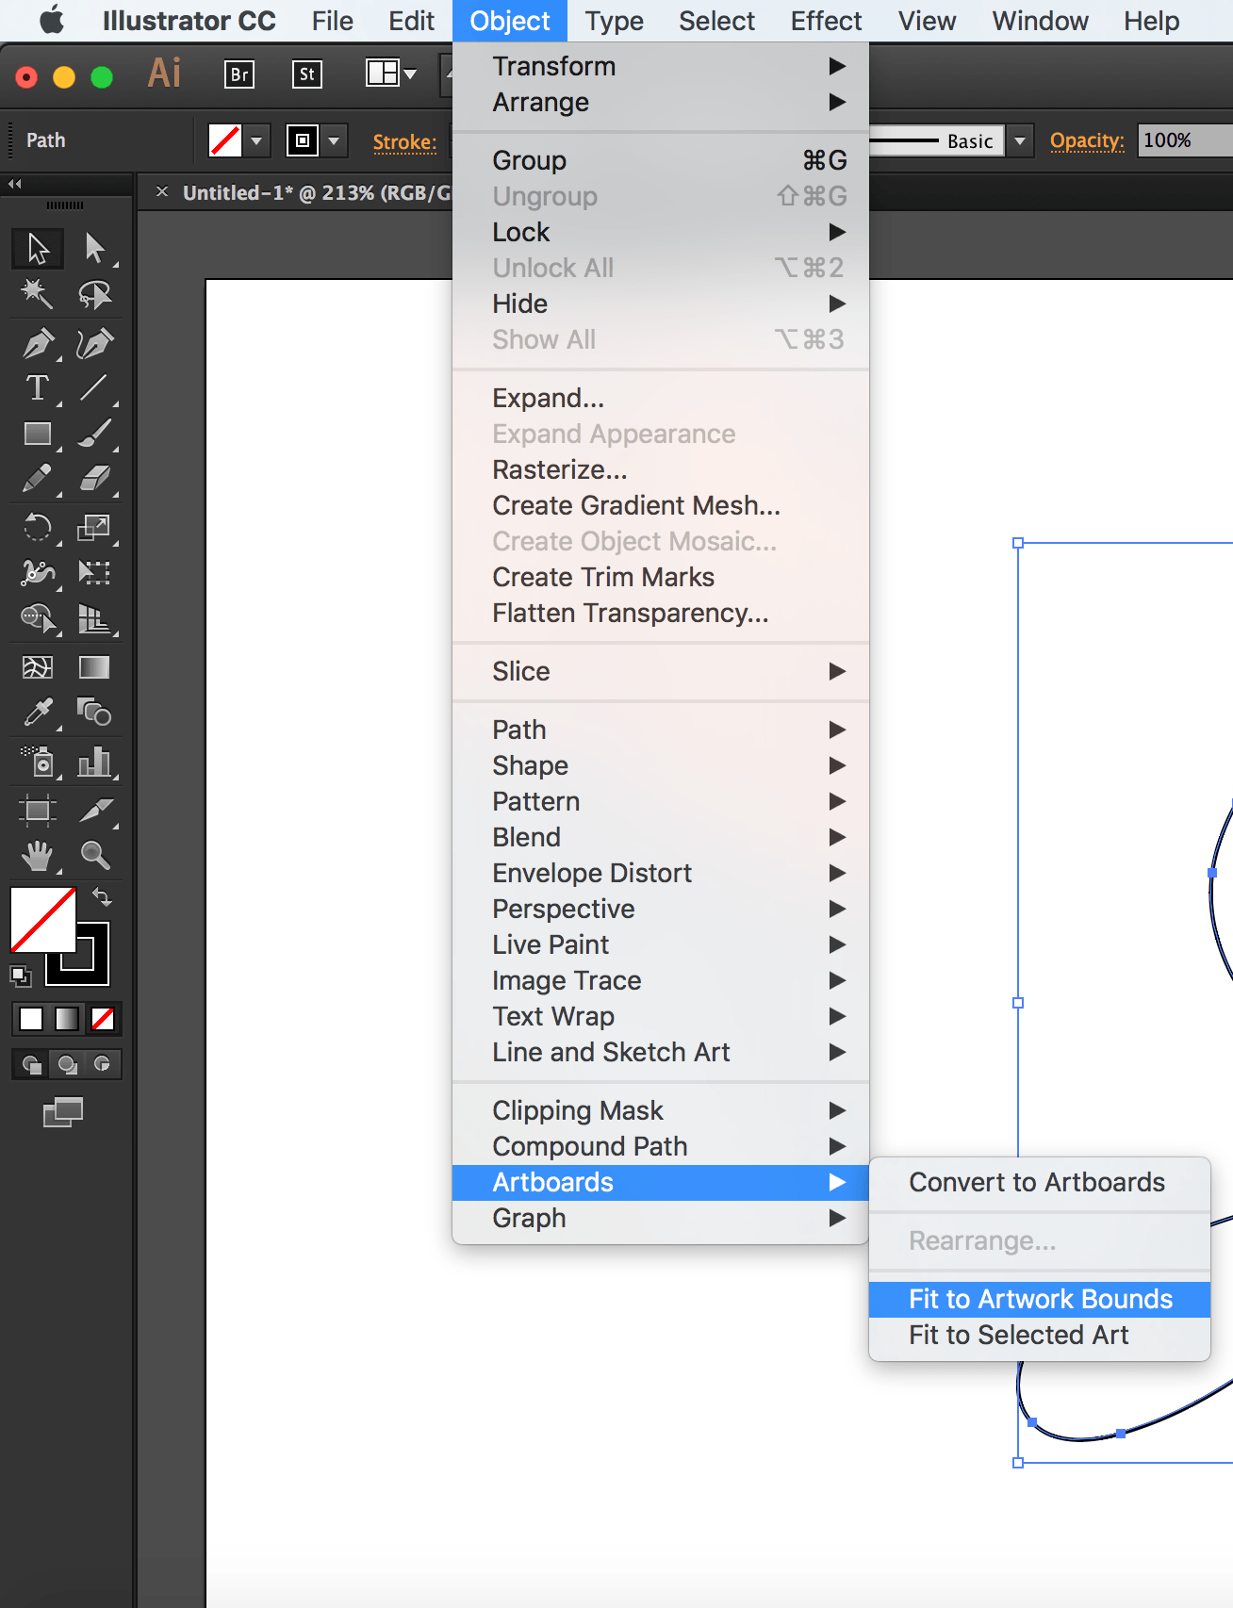Viewport: 1233px width, 1608px height.
Task: Choose the Magic Wand tool
Action: click(38, 294)
